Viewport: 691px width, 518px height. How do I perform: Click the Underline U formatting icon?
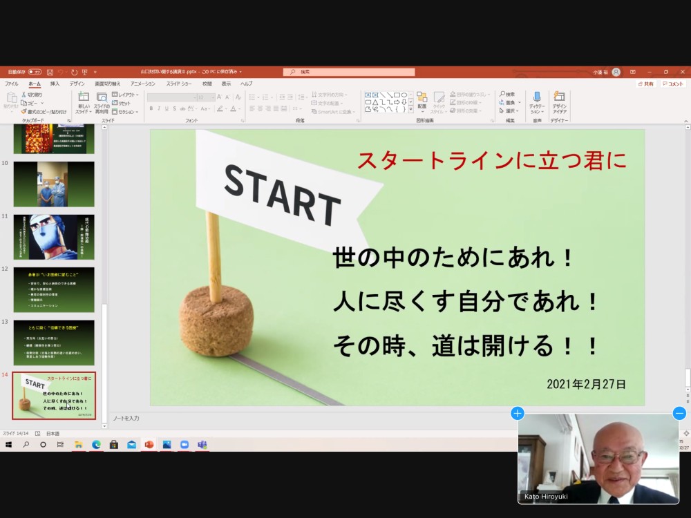(167, 108)
